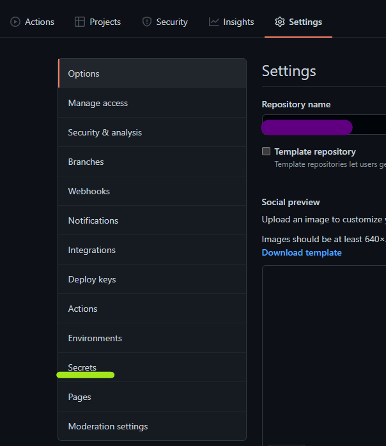Click the Settings gear icon

pos(280,22)
